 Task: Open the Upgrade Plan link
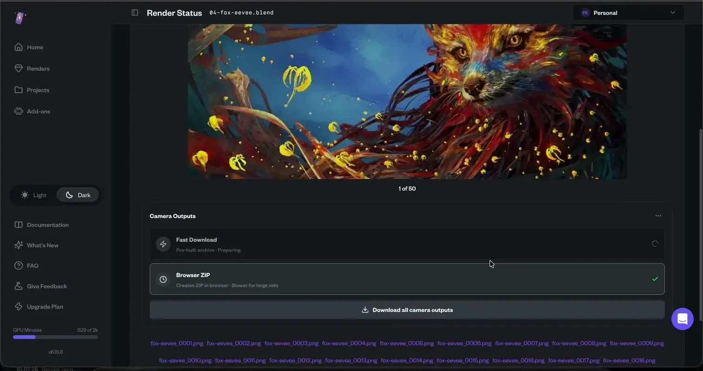[x=45, y=306]
